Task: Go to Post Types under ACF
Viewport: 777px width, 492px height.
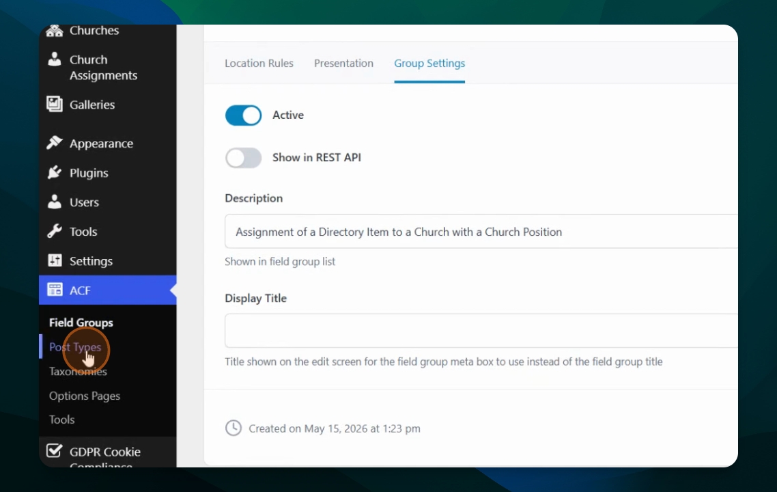Action: tap(75, 346)
